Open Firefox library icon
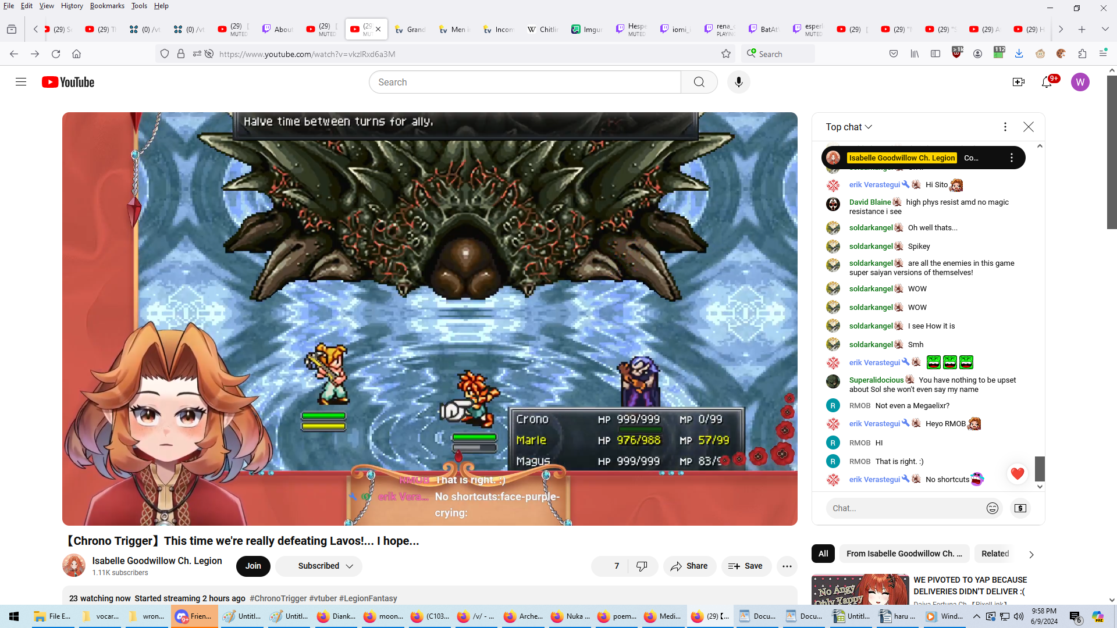Image resolution: width=1117 pixels, height=628 pixels. [x=915, y=53]
